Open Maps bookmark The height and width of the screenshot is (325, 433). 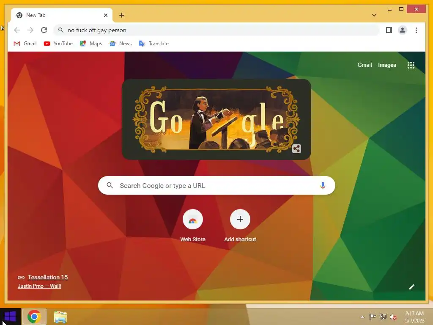point(91,44)
